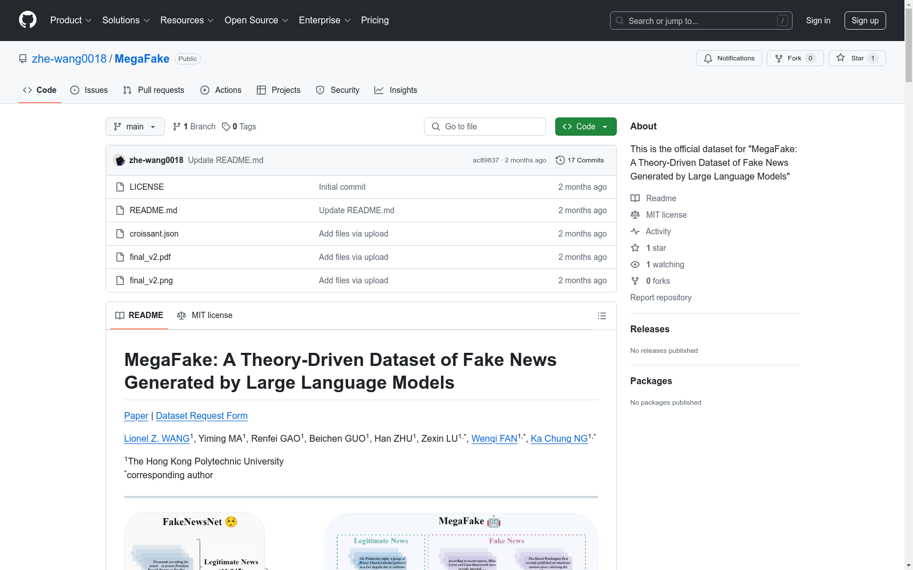913x570 pixels.
Task: Click the GitHub logo icon
Action: click(27, 20)
